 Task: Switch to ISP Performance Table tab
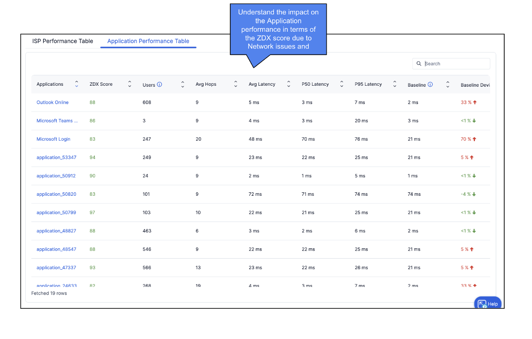point(63,41)
